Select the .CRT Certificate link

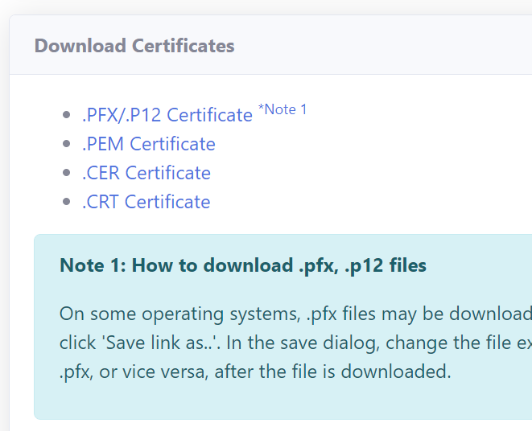[146, 202]
